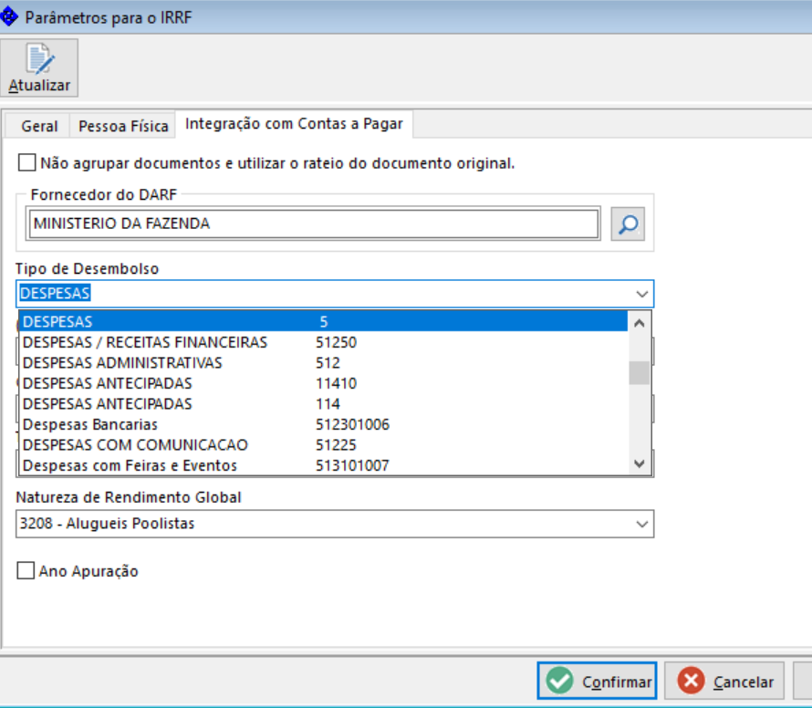
Task: Choose Despesas Bancarias option
Action: [x=323, y=424]
